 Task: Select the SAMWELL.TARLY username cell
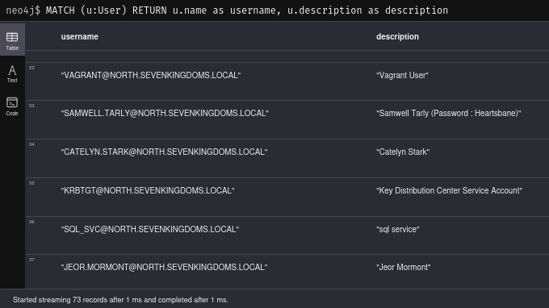coord(165,113)
